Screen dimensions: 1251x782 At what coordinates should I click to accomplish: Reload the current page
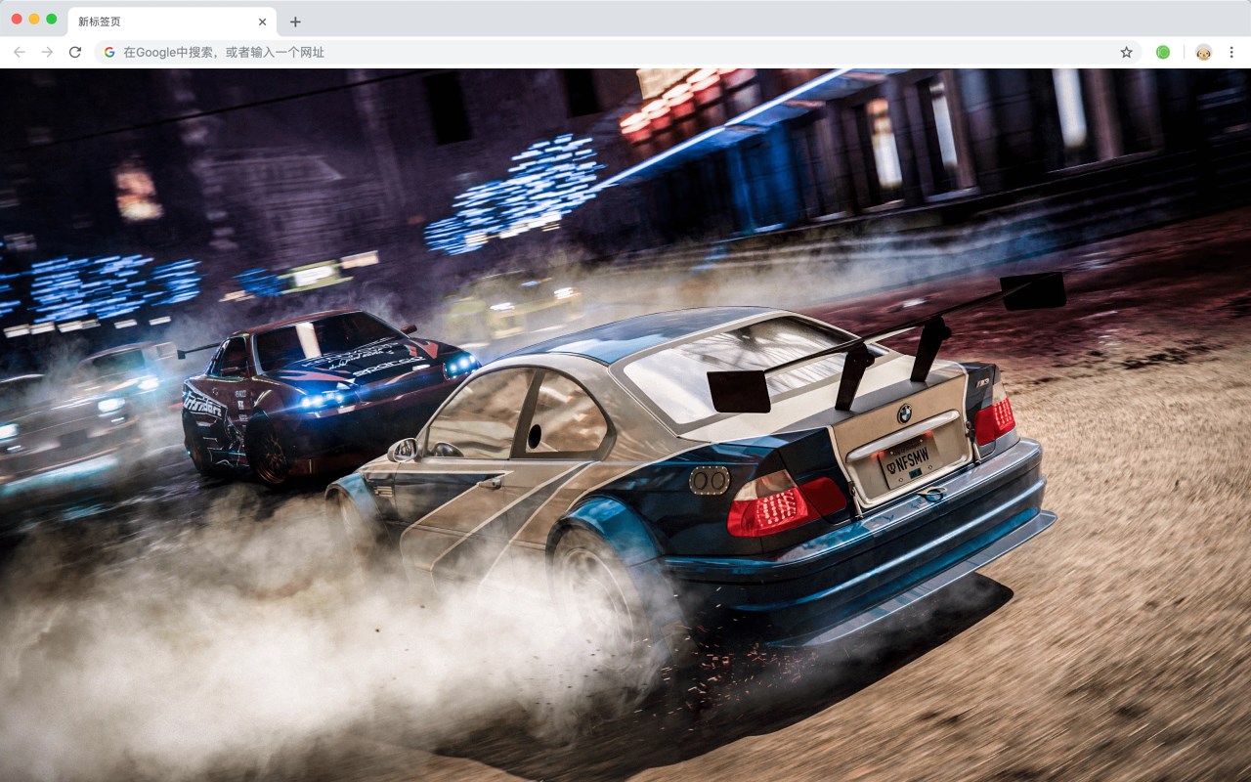[x=74, y=52]
